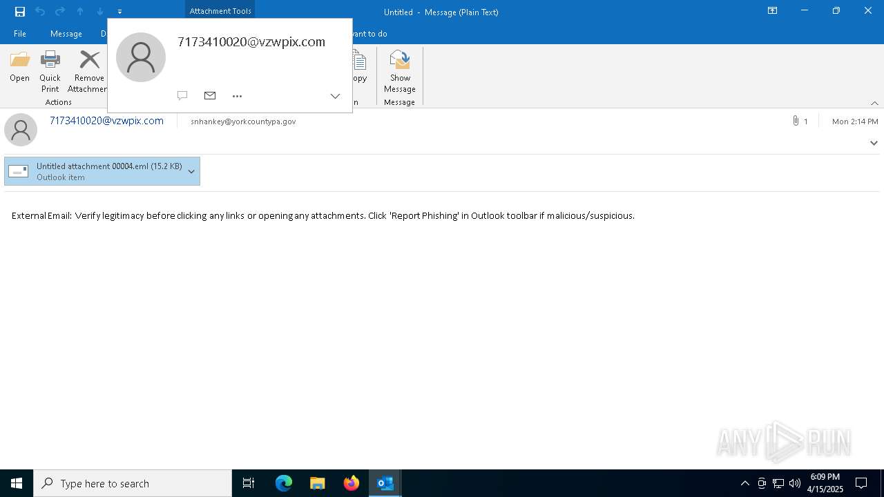
Task: Click the taskbar search box
Action: point(133,483)
